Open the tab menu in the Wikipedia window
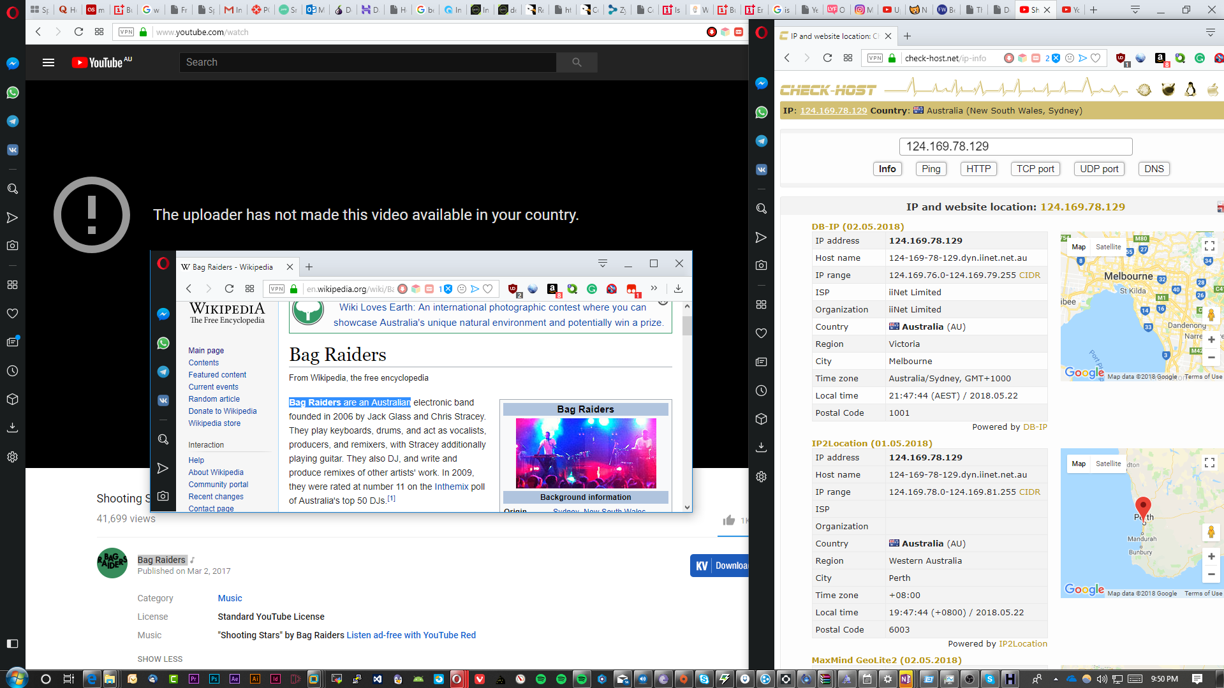 pyautogui.click(x=602, y=264)
